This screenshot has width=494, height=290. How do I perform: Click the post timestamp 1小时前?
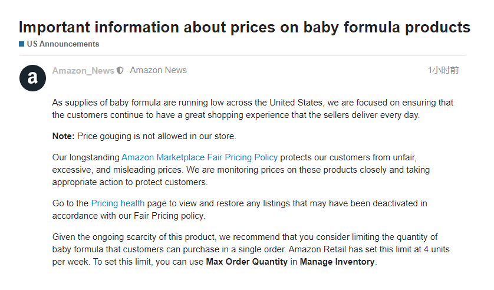(x=443, y=71)
